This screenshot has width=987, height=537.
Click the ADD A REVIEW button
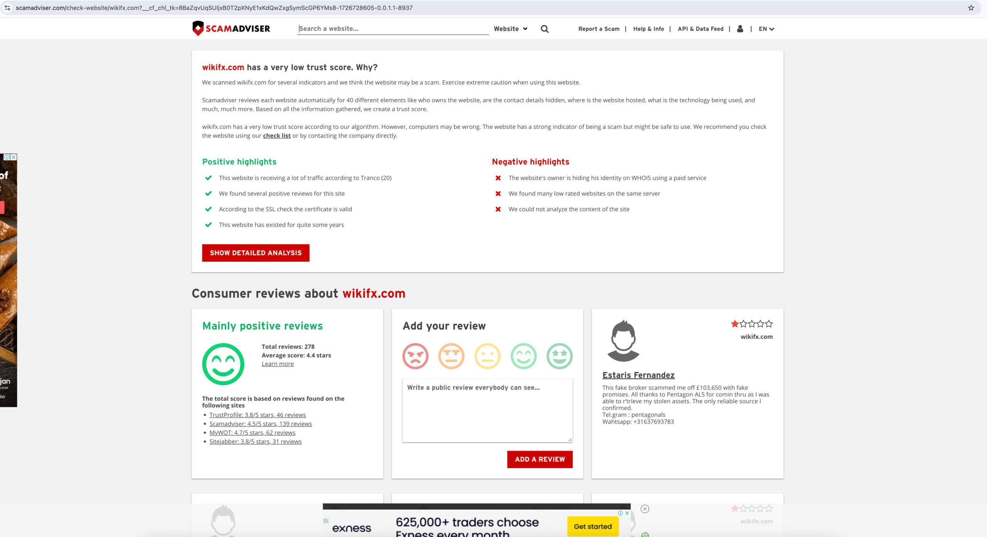pyautogui.click(x=540, y=459)
